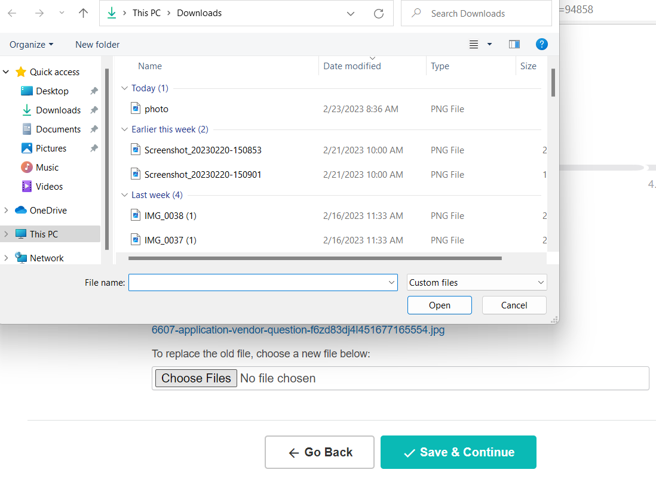
Task: Click the pin icon beside Documents
Action: (94, 129)
